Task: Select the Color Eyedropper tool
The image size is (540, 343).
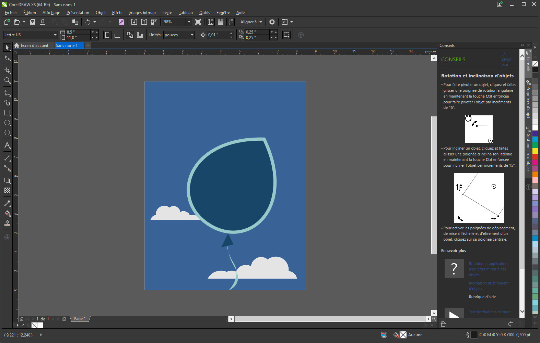Action: pos(7,203)
